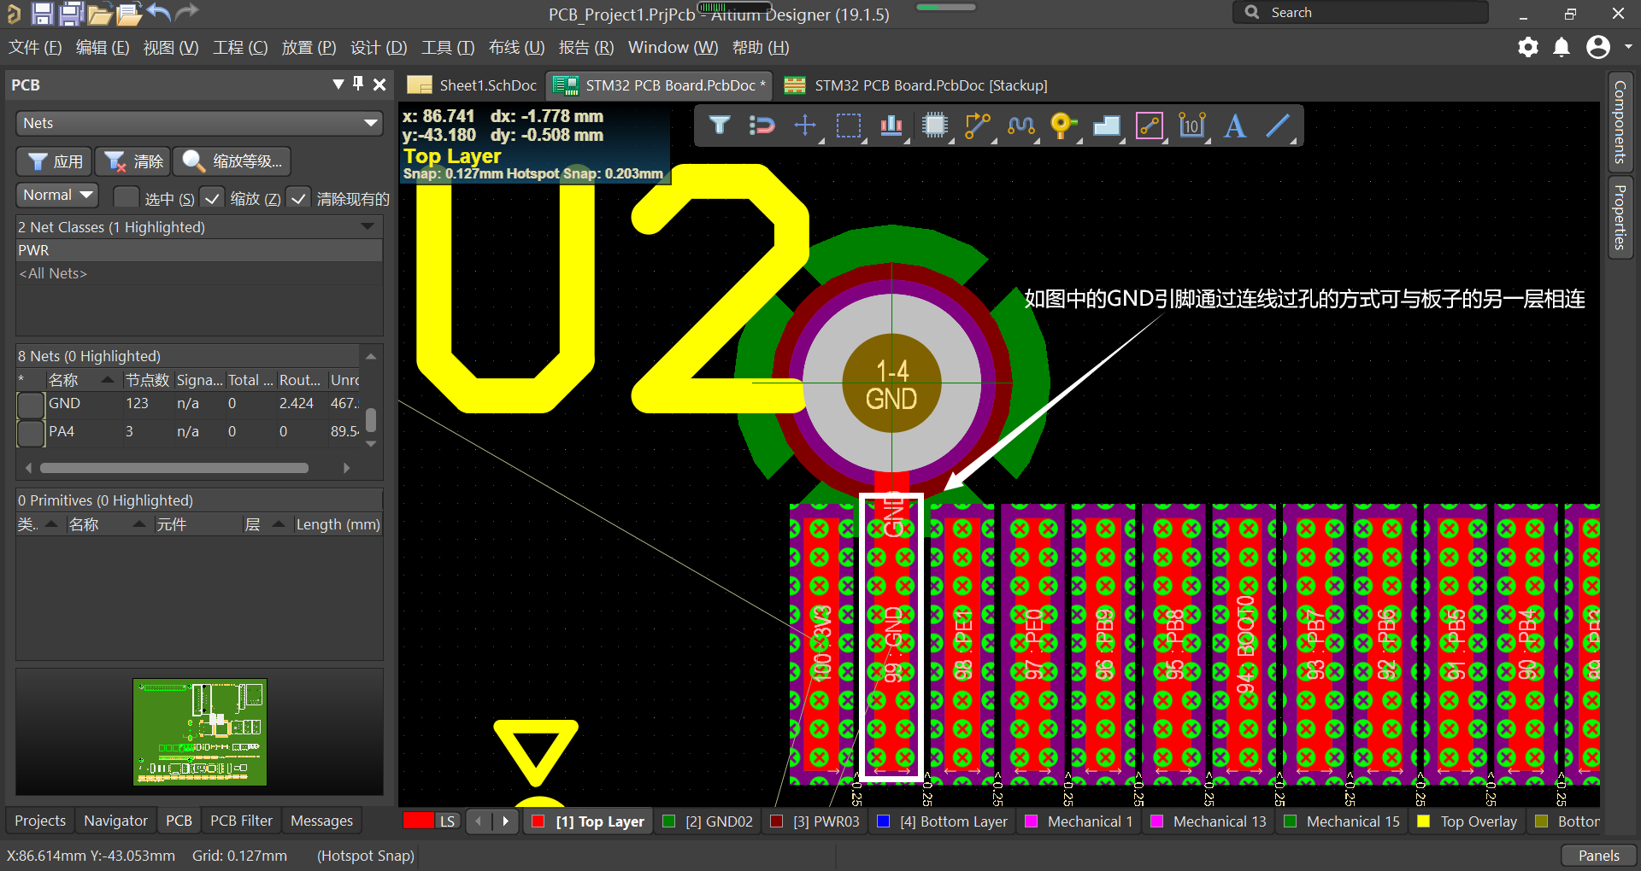Click the Save icon in title bar
1641x871 pixels.
coord(42,13)
